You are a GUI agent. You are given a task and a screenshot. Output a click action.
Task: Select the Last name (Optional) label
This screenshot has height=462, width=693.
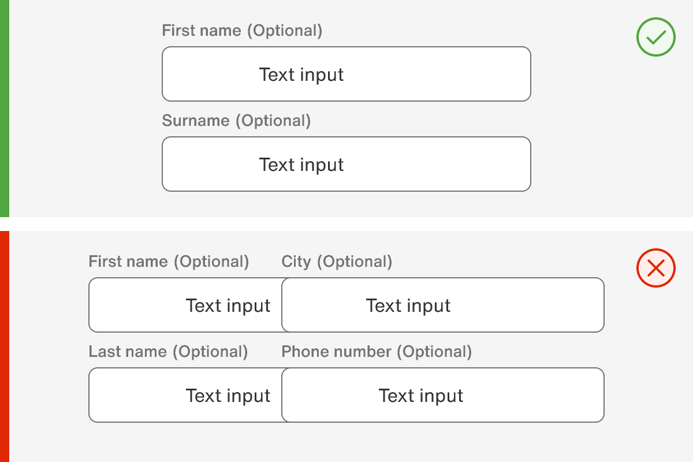(x=168, y=352)
